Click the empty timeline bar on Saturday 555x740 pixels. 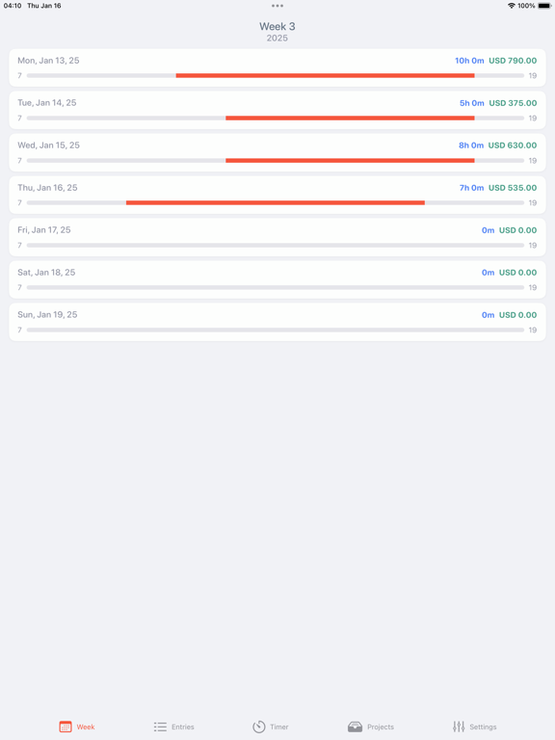(x=276, y=287)
